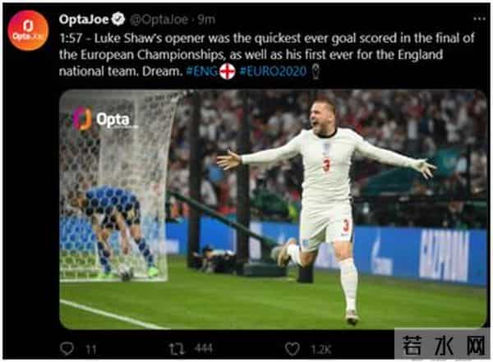Viewport: 493px width, 362px height.
Task: Click the retweet arrows icon
Action: pyautogui.click(x=177, y=349)
